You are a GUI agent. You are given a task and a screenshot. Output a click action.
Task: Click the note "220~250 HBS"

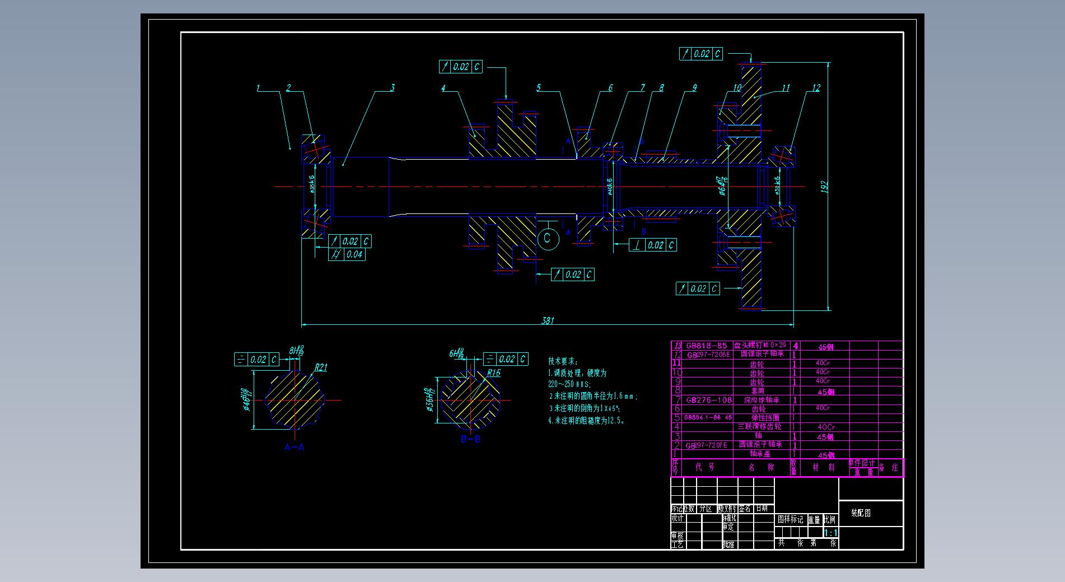[x=569, y=384]
